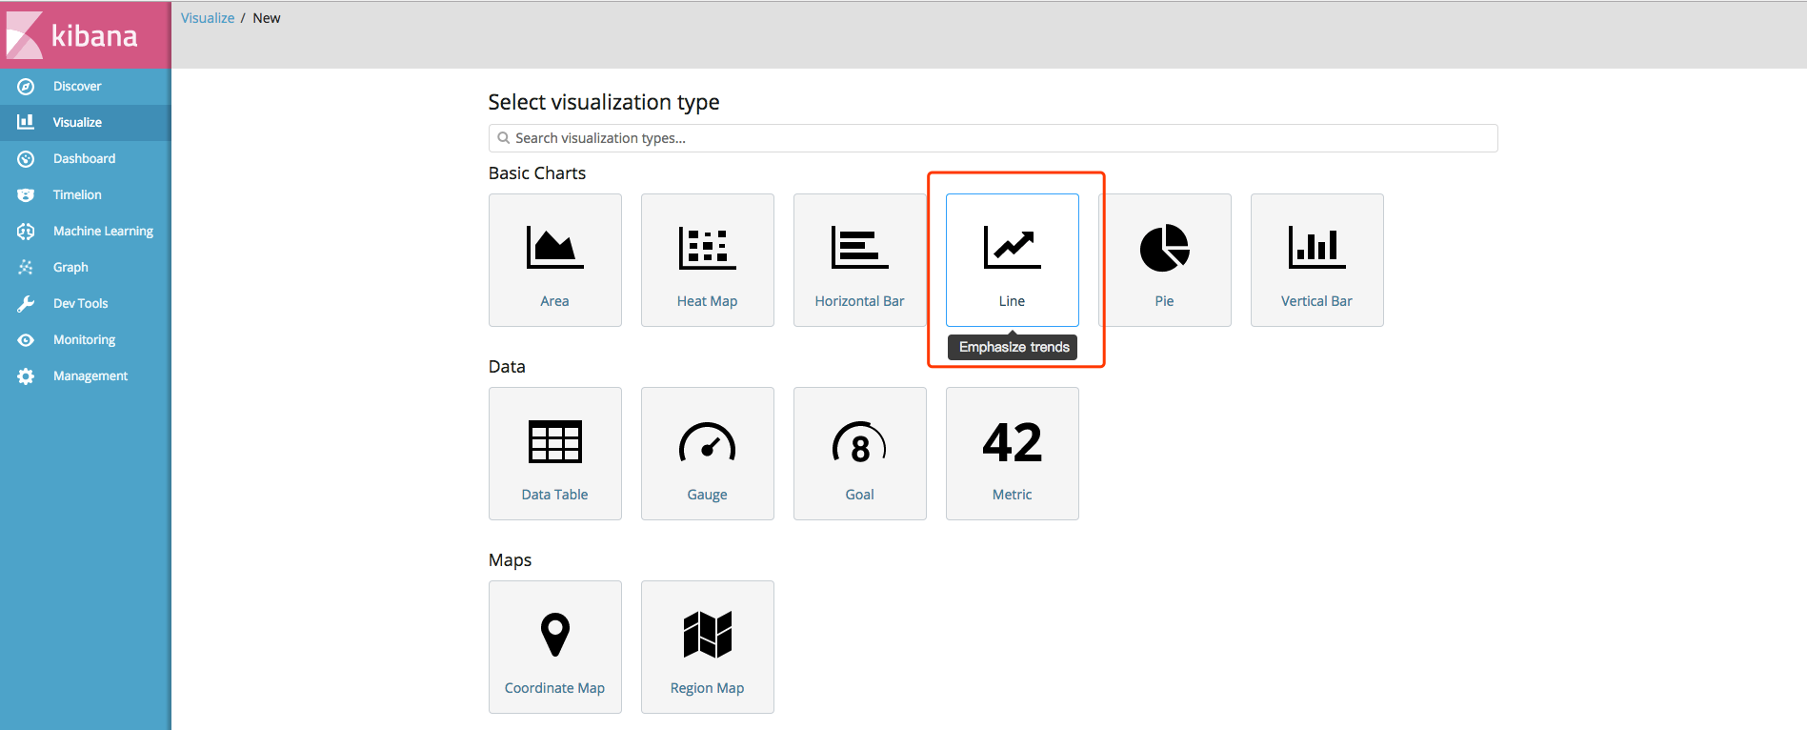1807x730 pixels.
Task: Choose the Horizontal Bar chart icon
Action: (859, 248)
